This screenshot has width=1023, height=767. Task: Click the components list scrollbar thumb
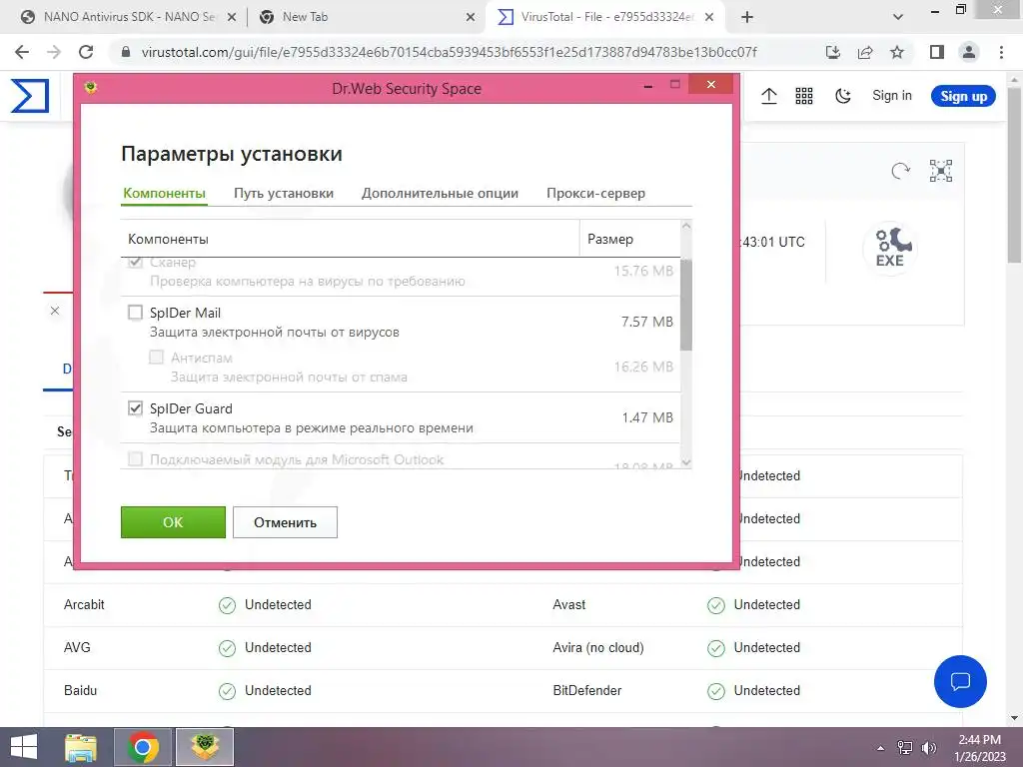[x=685, y=304]
